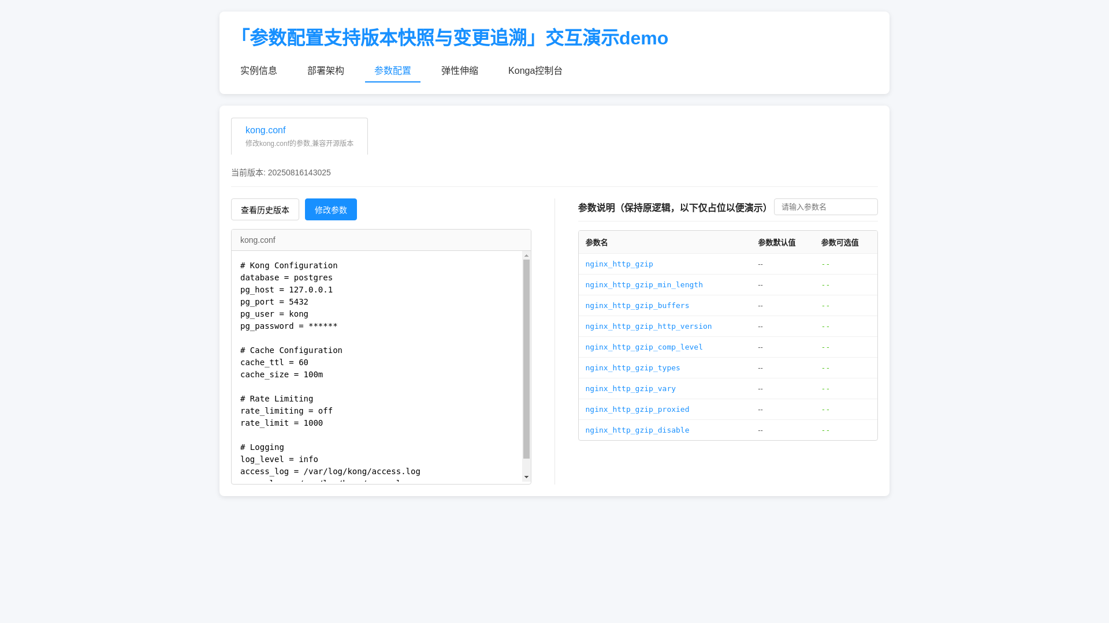Click the 当前版本: 20250816143025 text
1109x623 pixels.
pos(281,172)
